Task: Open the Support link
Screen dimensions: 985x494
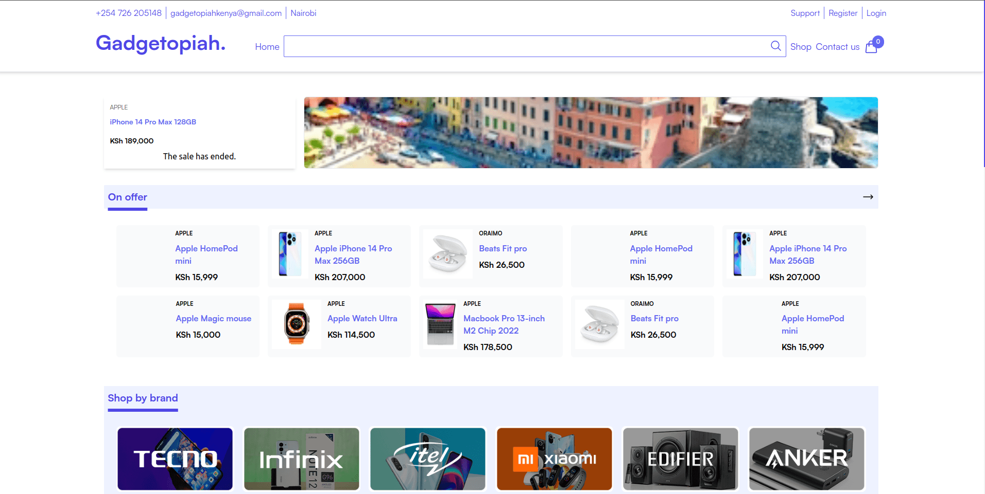Action: tap(805, 13)
